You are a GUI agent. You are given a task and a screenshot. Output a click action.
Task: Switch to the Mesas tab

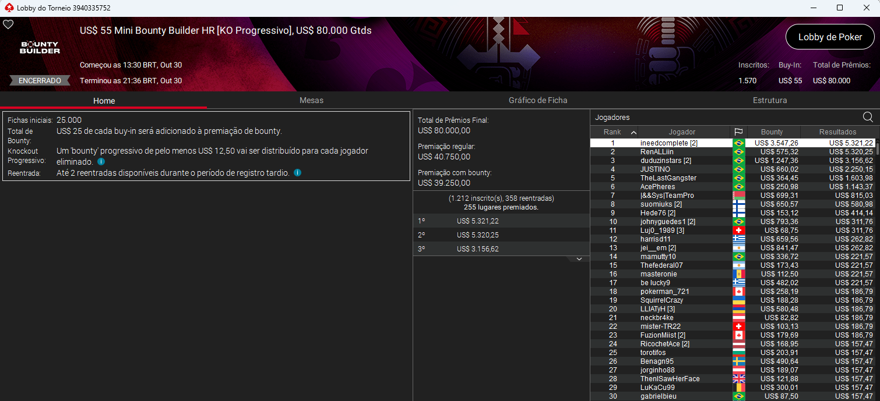pyautogui.click(x=311, y=100)
